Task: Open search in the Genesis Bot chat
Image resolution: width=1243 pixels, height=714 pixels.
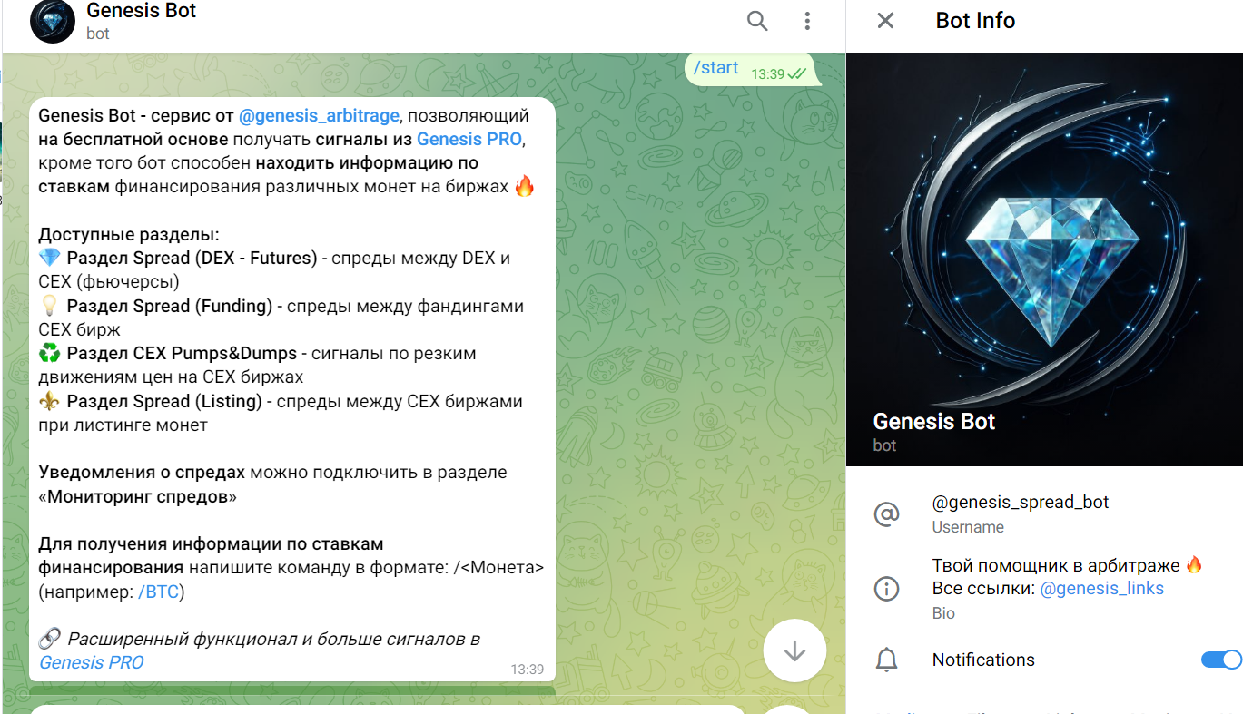Action: click(x=757, y=21)
